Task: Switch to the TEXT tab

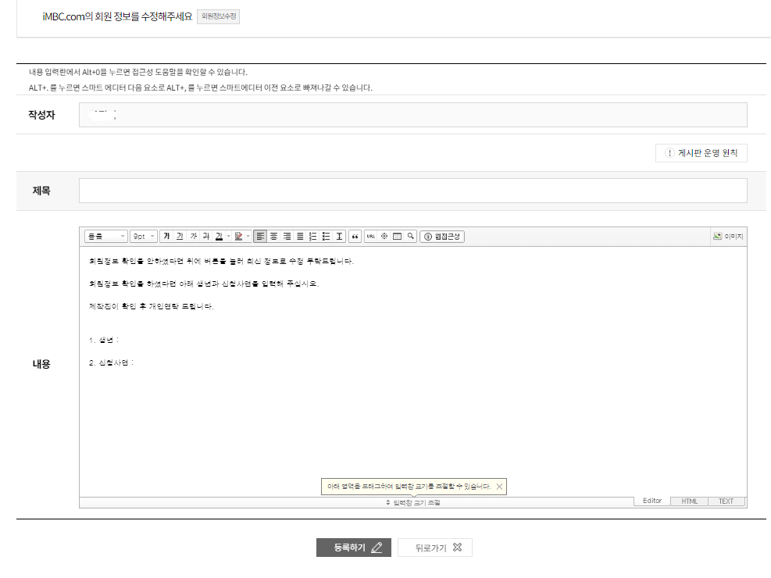Action: pyautogui.click(x=725, y=501)
